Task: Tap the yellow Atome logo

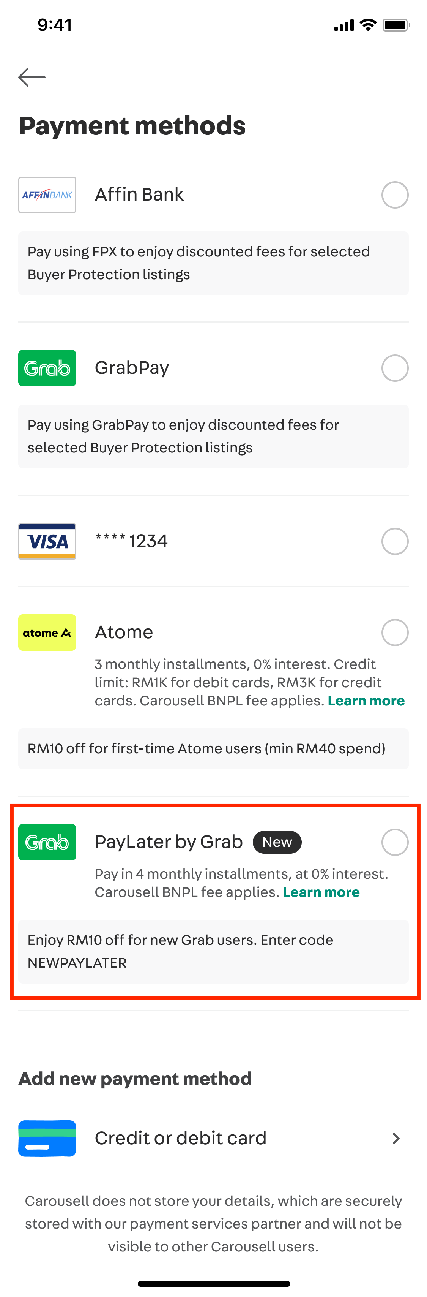Action: coord(47,633)
